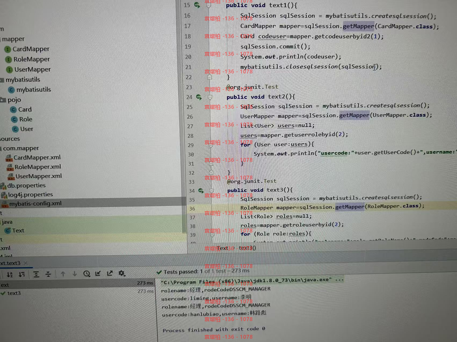Open RoleMapper.xml file
The width and height of the screenshot is (457, 342).
tap(38, 167)
